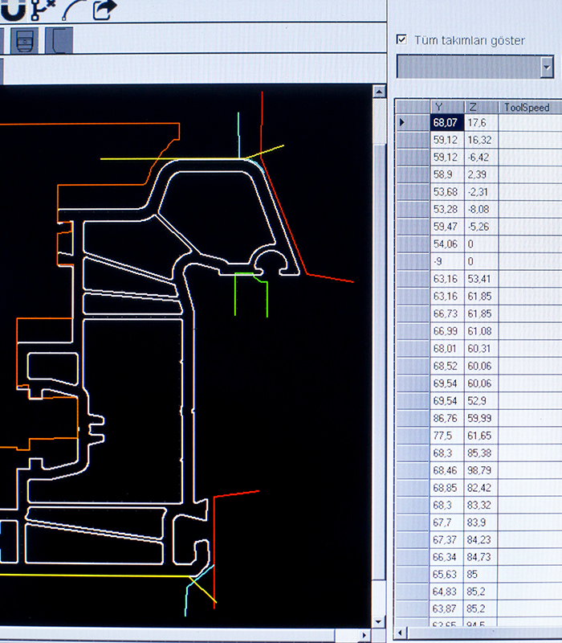Click the ToolSpeed column header
562x643 pixels.
click(x=527, y=107)
